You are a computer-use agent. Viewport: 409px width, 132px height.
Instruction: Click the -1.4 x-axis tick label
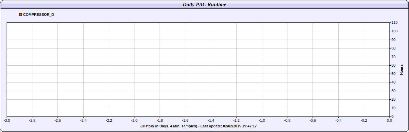click(211, 121)
